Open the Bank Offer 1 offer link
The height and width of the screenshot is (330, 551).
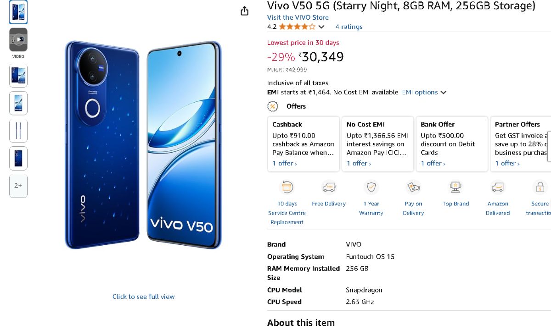pyautogui.click(x=433, y=164)
